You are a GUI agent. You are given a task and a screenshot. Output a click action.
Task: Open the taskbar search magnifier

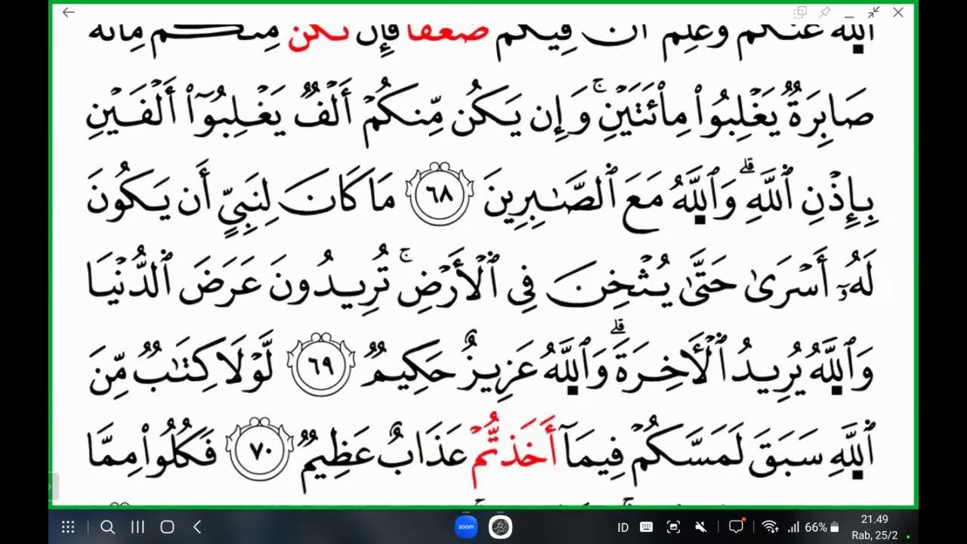tap(107, 527)
